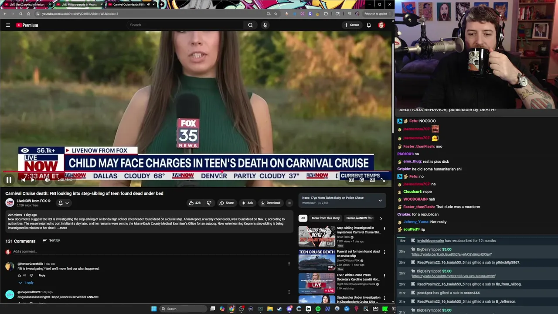Screen dimensions: 558x314
Task: Open options for HonourGraceMills comment
Action: pyautogui.click(x=289, y=263)
